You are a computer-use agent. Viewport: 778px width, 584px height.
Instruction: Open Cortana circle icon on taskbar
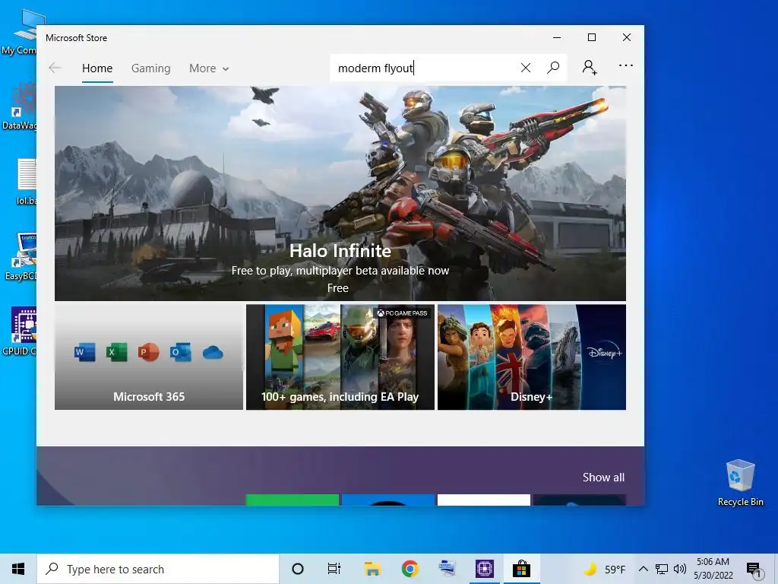pyautogui.click(x=298, y=569)
